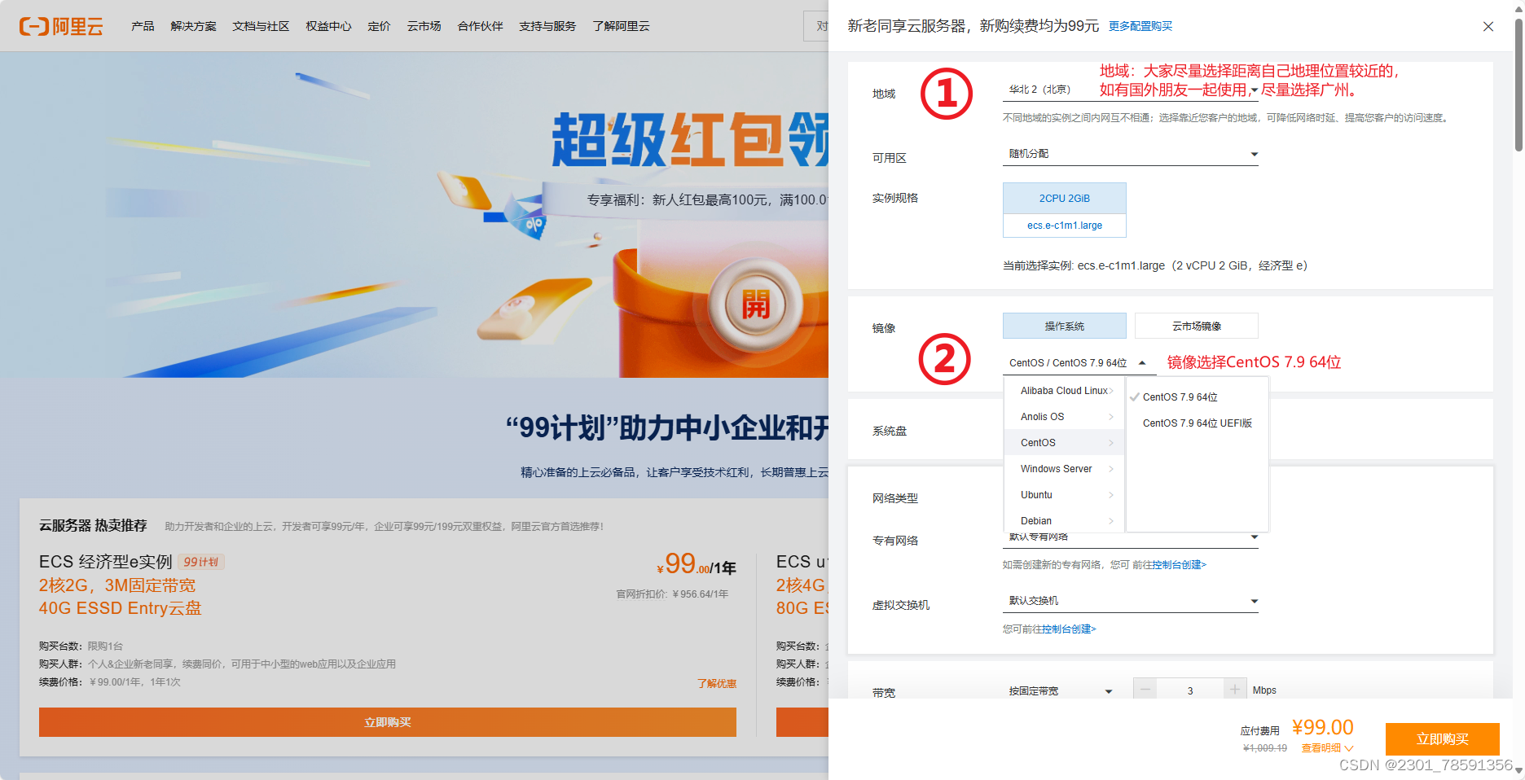Click 立即购买 under ECS 经济型e实例

click(x=388, y=722)
